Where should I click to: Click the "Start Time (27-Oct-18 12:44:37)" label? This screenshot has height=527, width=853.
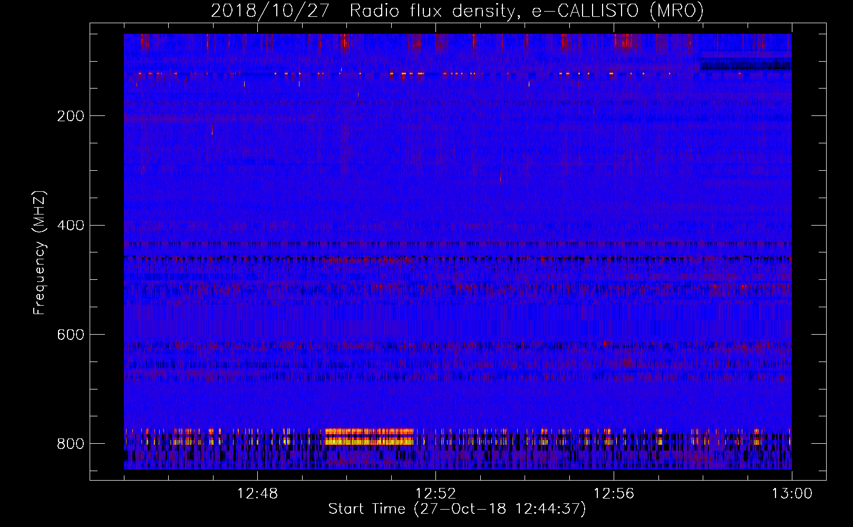pos(457,509)
